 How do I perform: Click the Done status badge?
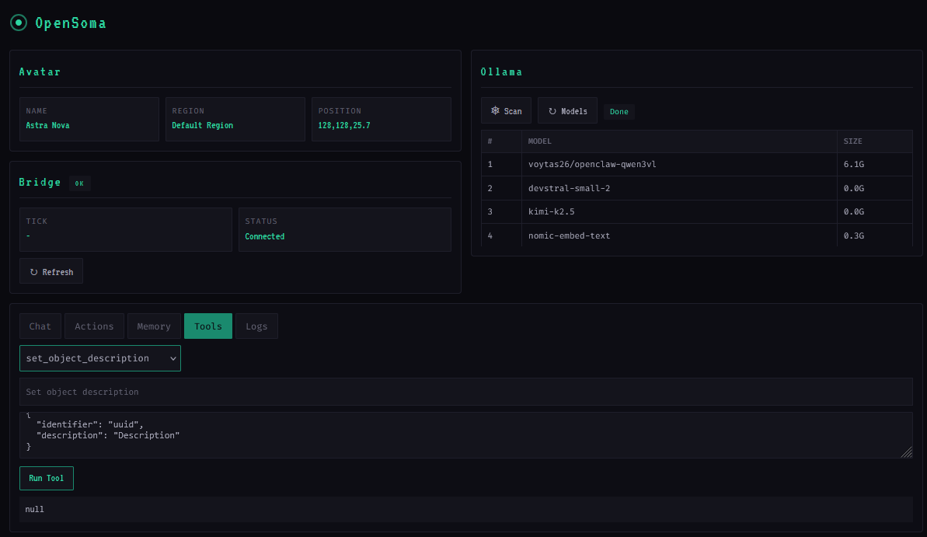(x=619, y=111)
